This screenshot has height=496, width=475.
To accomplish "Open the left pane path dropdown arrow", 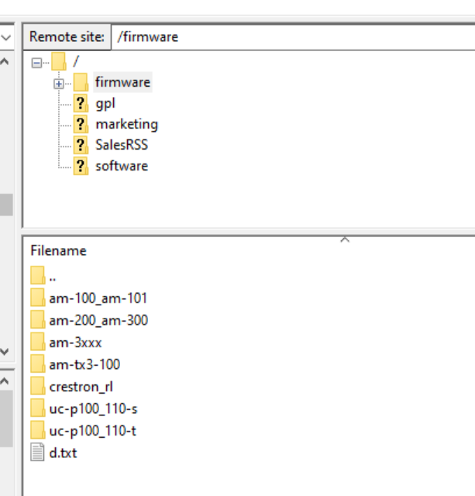I will point(7,36).
